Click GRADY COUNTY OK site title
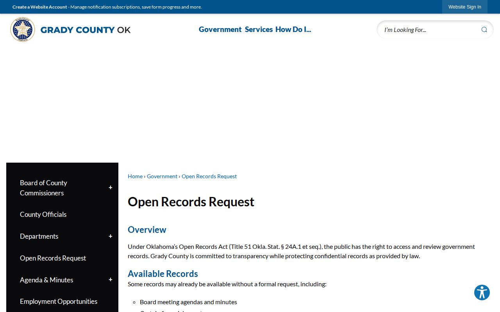The height and width of the screenshot is (312, 500). 86,30
